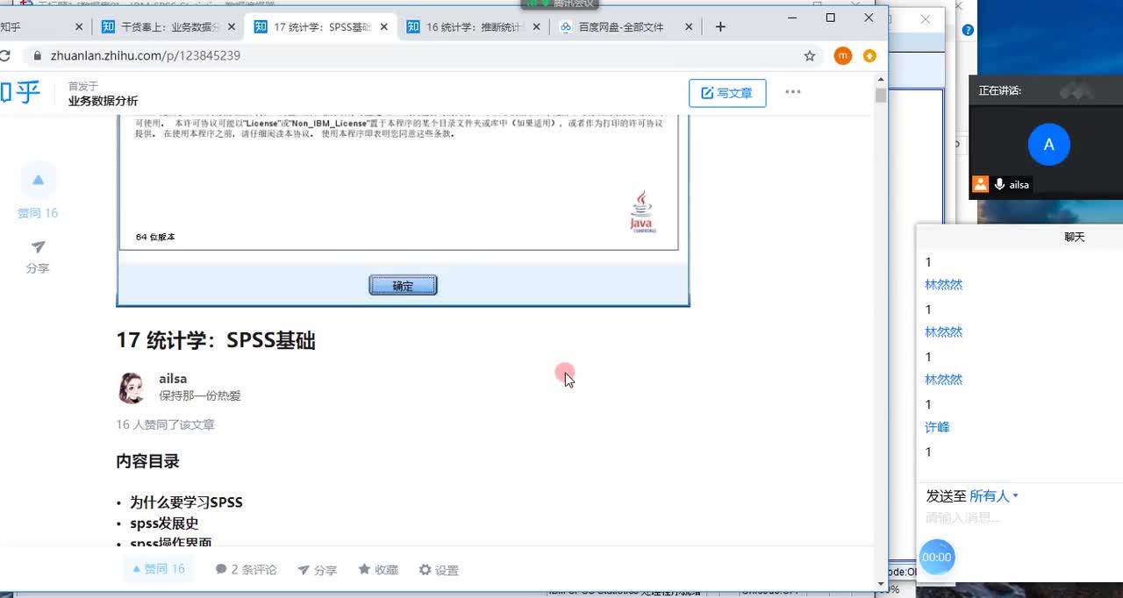Click the orange browser extension icon
Screen dimensions: 1123x598
click(869, 56)
